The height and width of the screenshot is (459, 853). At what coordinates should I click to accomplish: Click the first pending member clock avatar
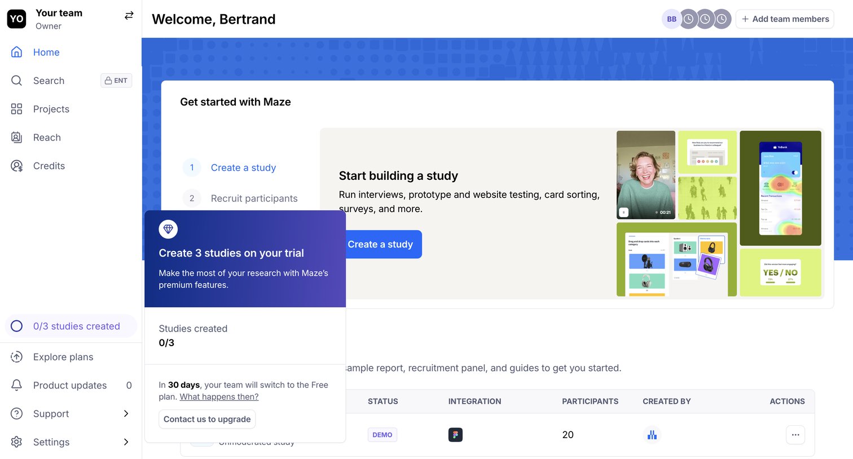(x=688, y=19)
